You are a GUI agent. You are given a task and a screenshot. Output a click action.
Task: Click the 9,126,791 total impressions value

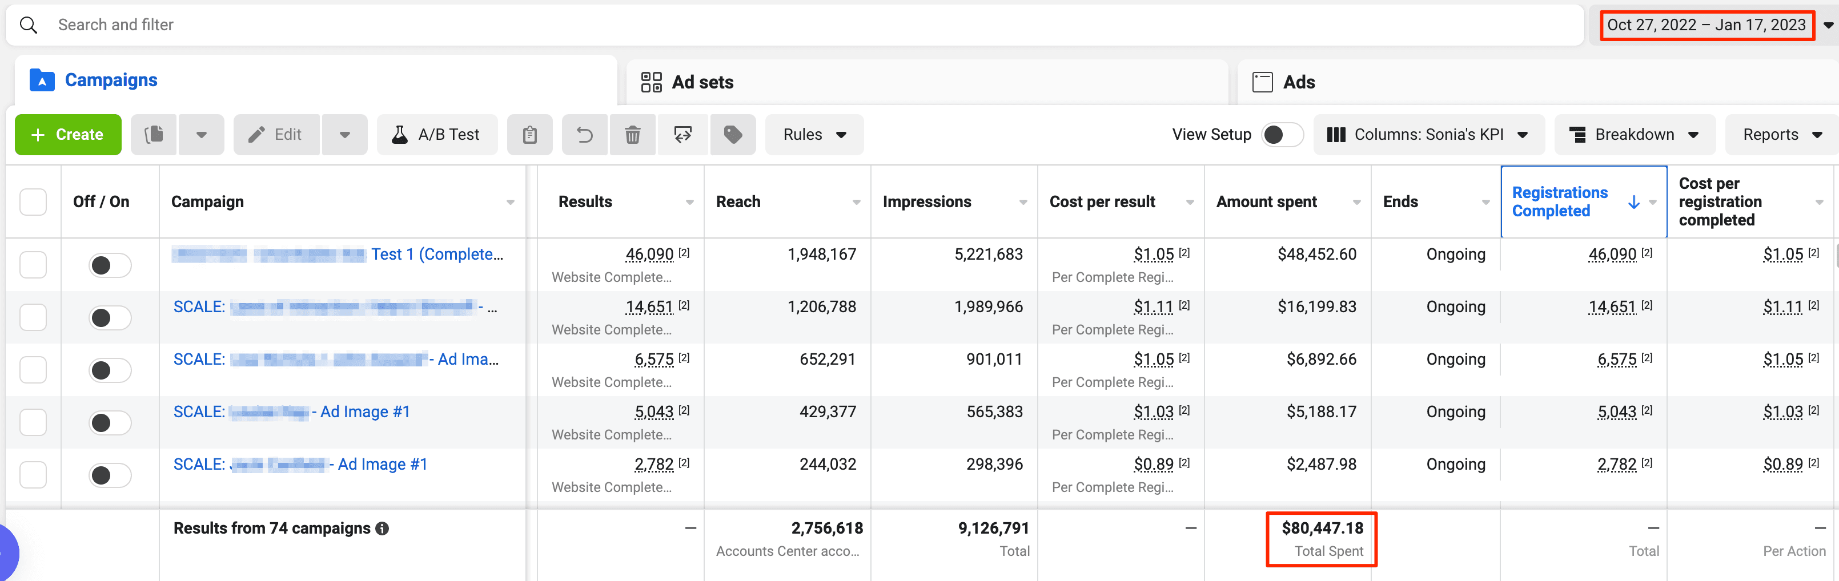coord(994,528)
